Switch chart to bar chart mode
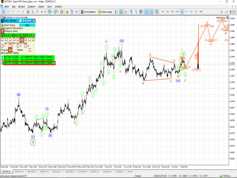237x178 pixels. [116, 11]
